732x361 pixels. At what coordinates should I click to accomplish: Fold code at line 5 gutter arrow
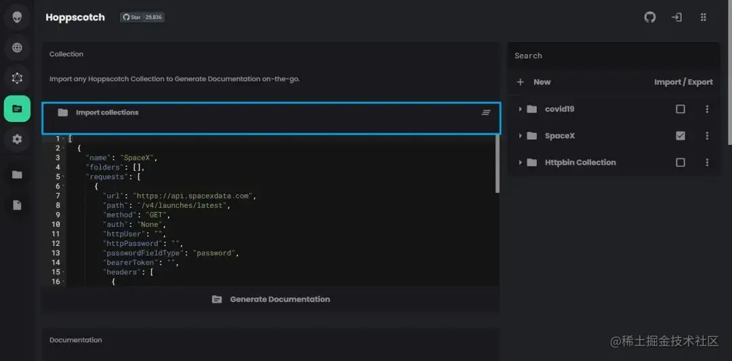tap(64, 177)
